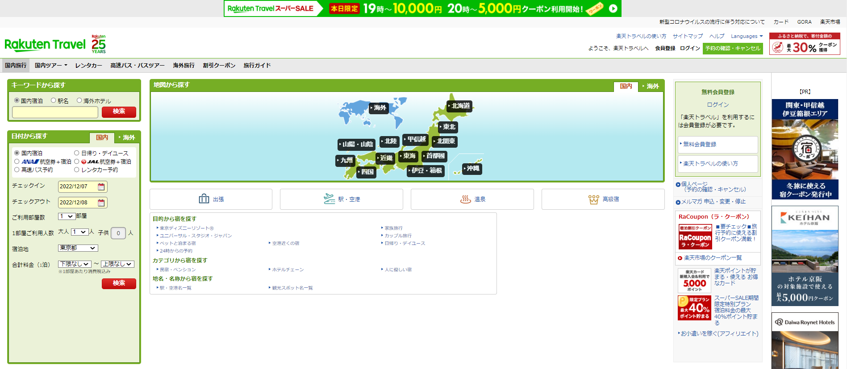Select 甲信越 region on the map

[415, 140]
